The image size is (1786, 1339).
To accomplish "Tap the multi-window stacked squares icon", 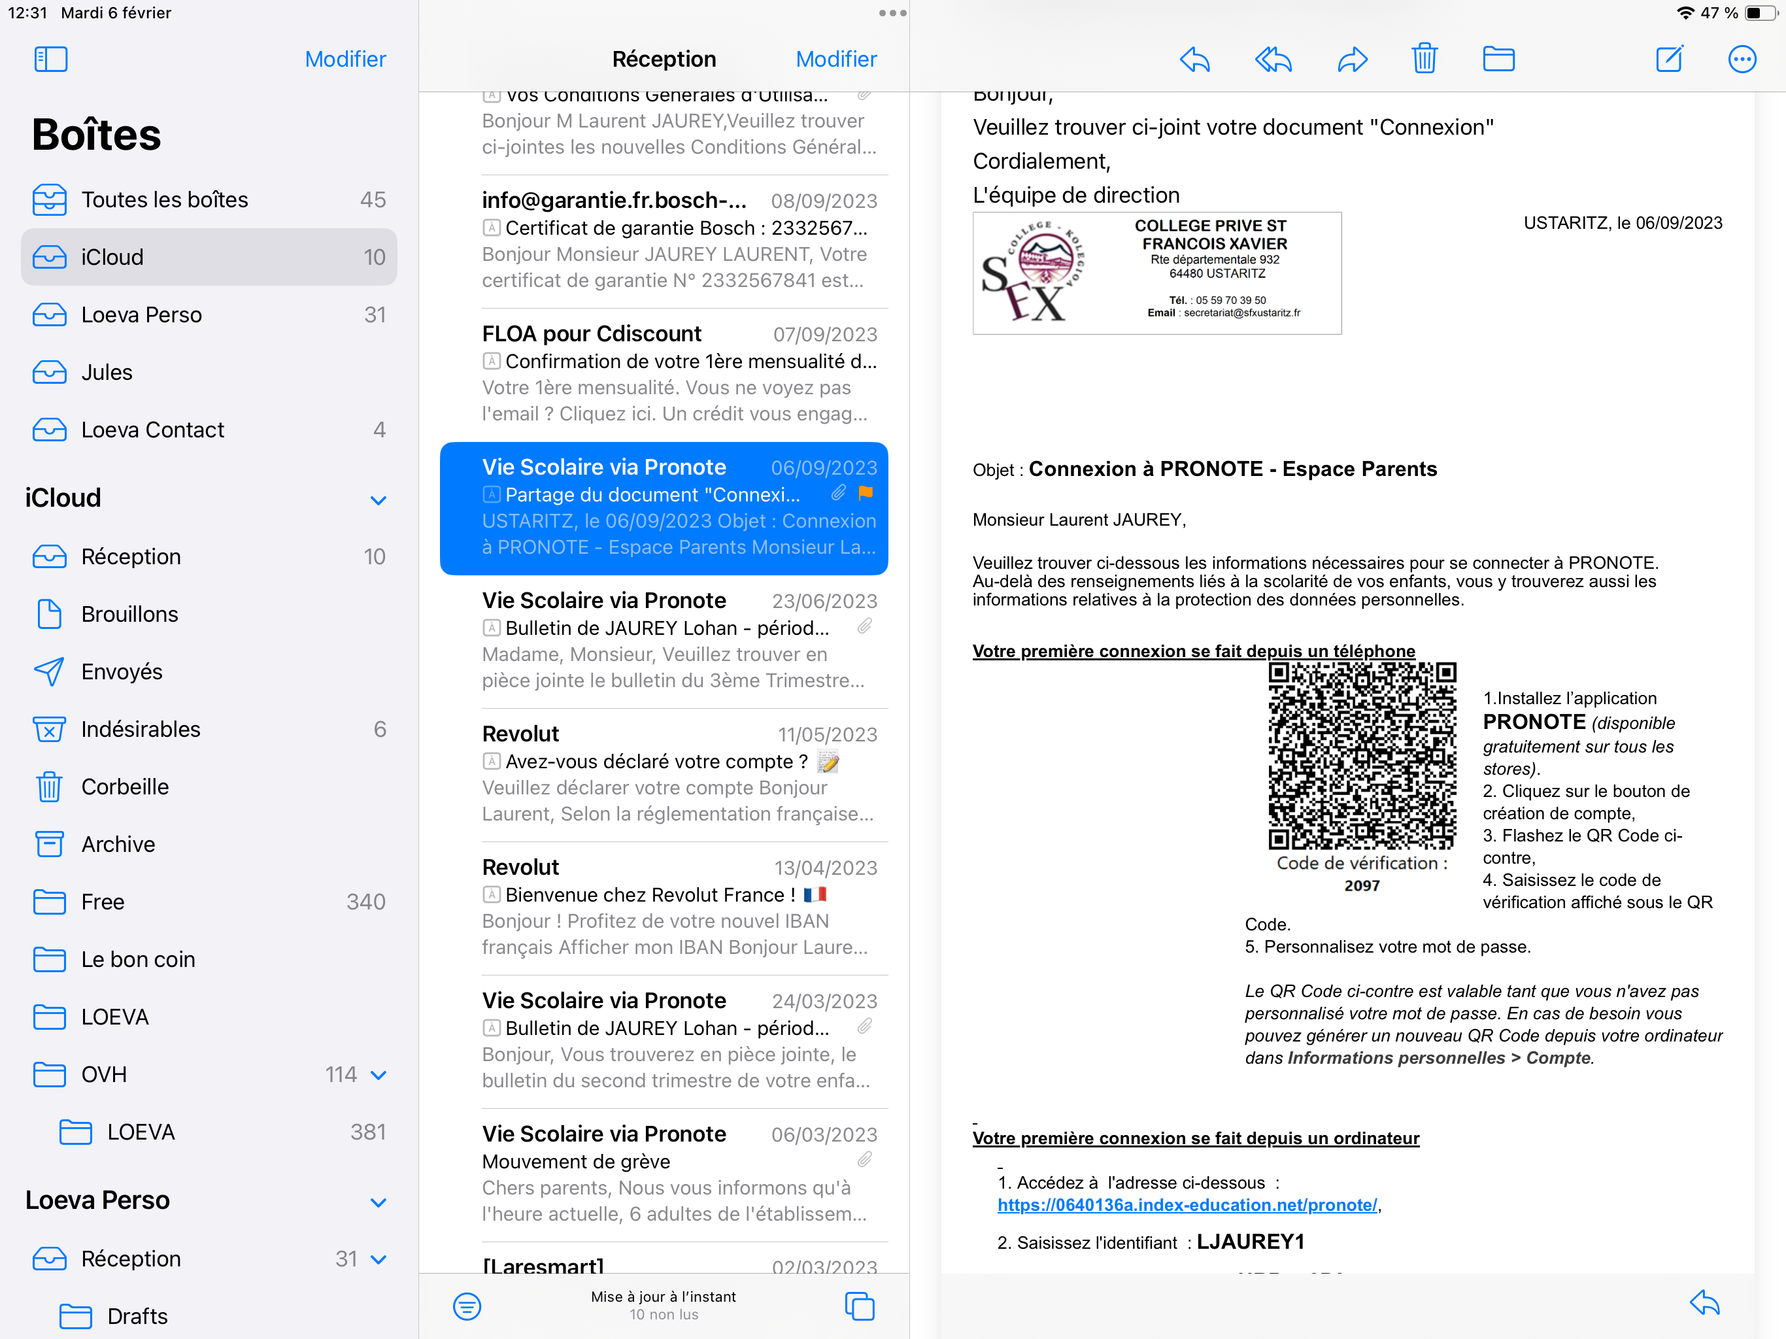I will tap(859, 1306).
